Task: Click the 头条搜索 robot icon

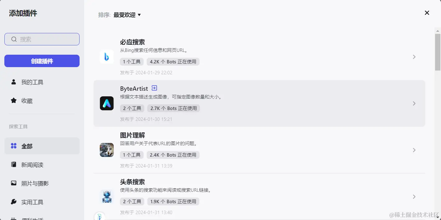Action: click(107, 196)
